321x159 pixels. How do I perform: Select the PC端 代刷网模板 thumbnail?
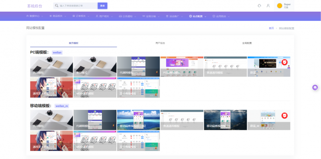(138, 66)
